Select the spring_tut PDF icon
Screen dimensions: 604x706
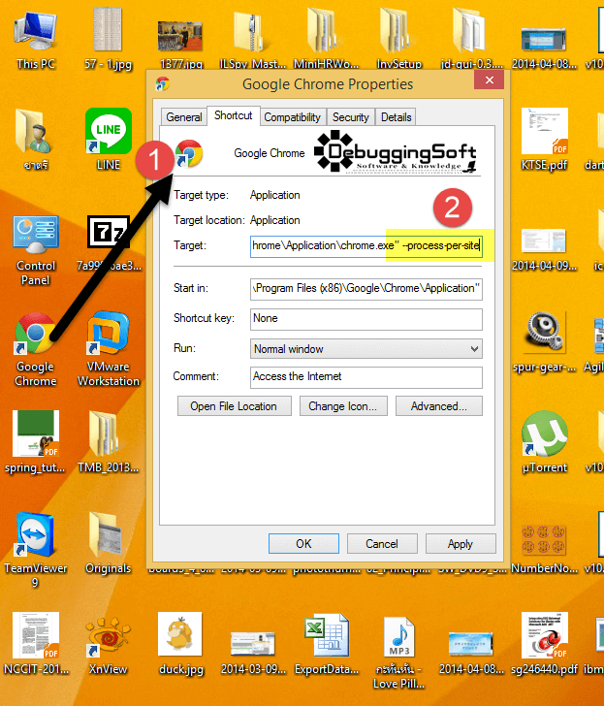coord(36,433)
